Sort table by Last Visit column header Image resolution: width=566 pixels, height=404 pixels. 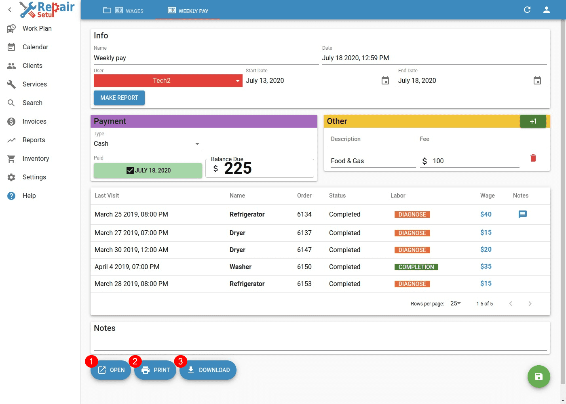coord(107,196)
